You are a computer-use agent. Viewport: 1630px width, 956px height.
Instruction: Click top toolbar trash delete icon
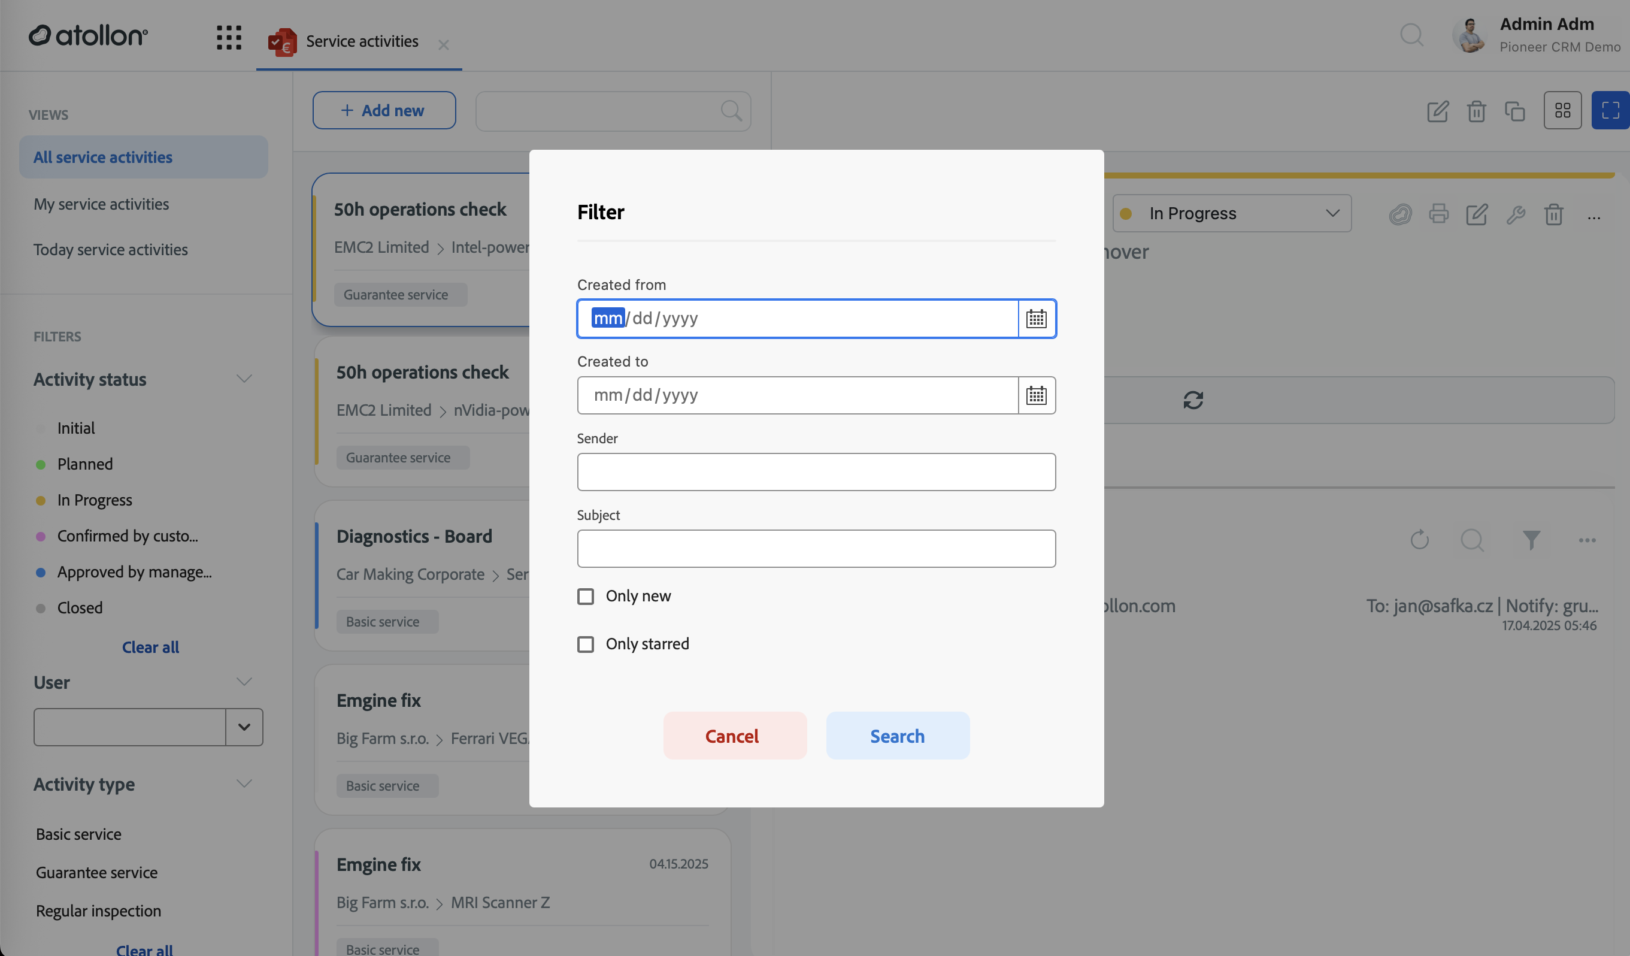click(x=1476, y=111)
